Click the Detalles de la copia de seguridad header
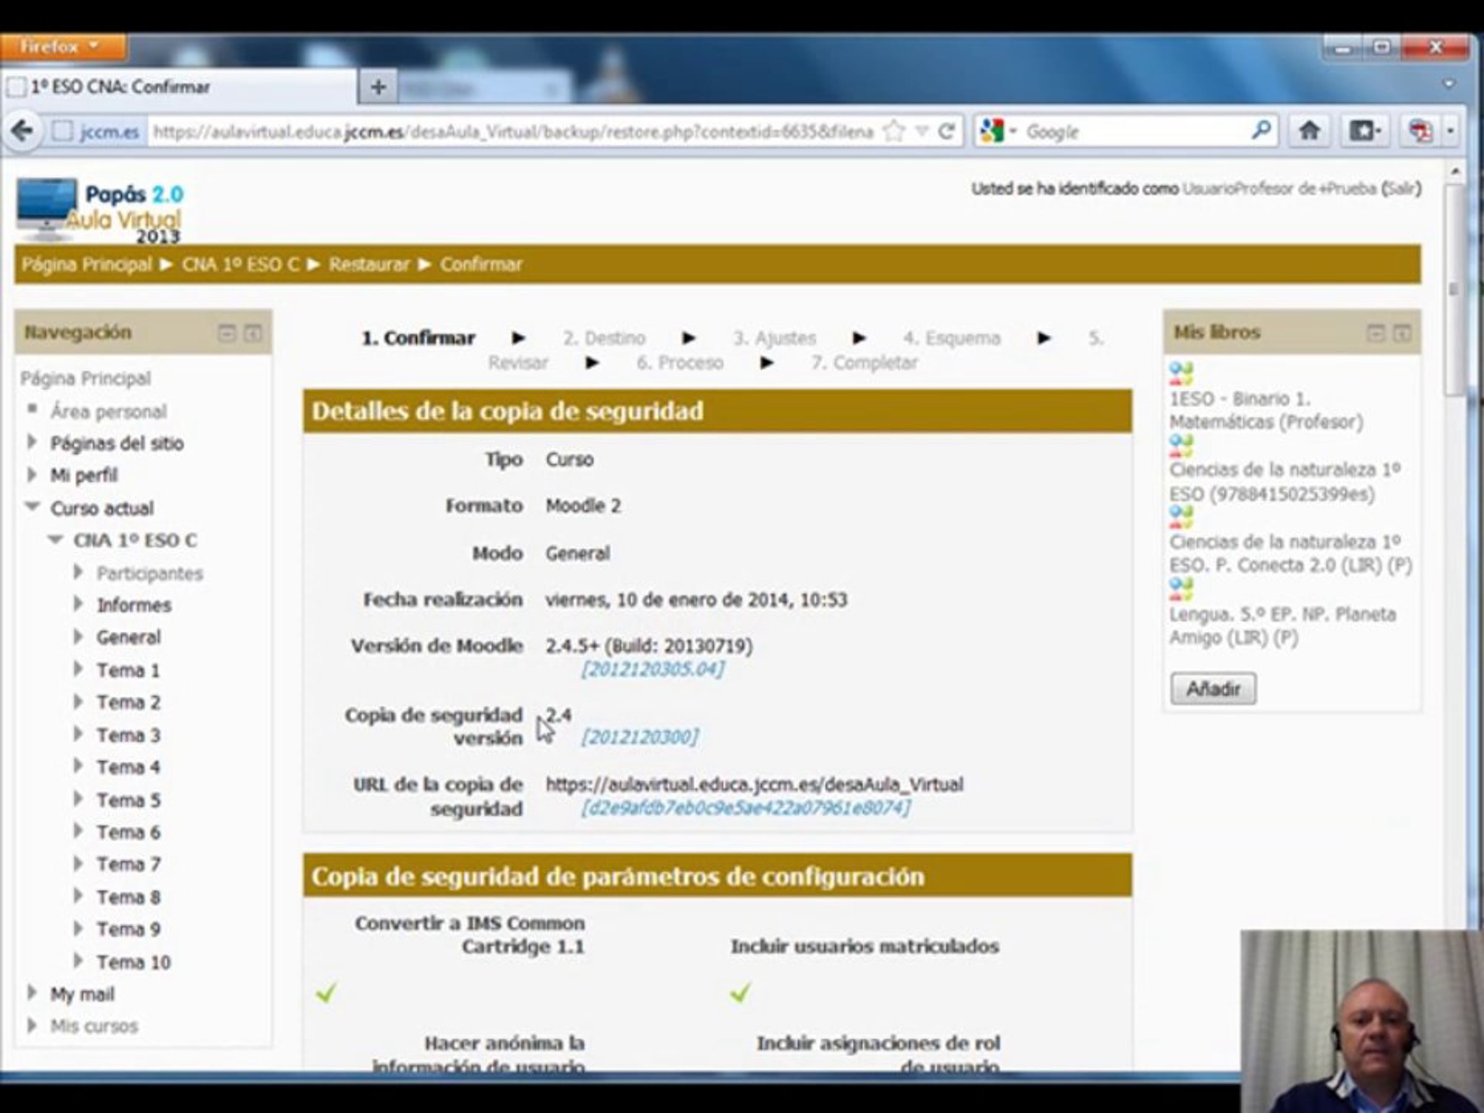 [x=717, y=411]
